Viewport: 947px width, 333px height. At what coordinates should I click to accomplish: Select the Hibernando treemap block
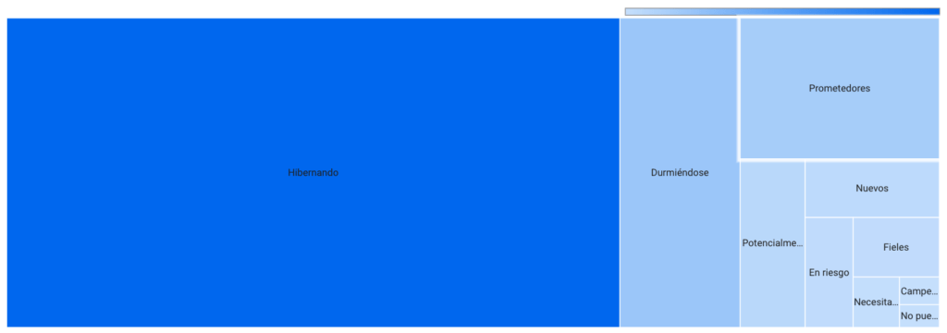tap(313, 172)
